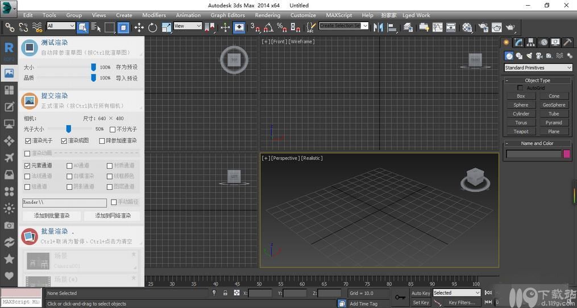Open the Layer Manager icon
Screen dimensions: 577x308
click(408, 27)
